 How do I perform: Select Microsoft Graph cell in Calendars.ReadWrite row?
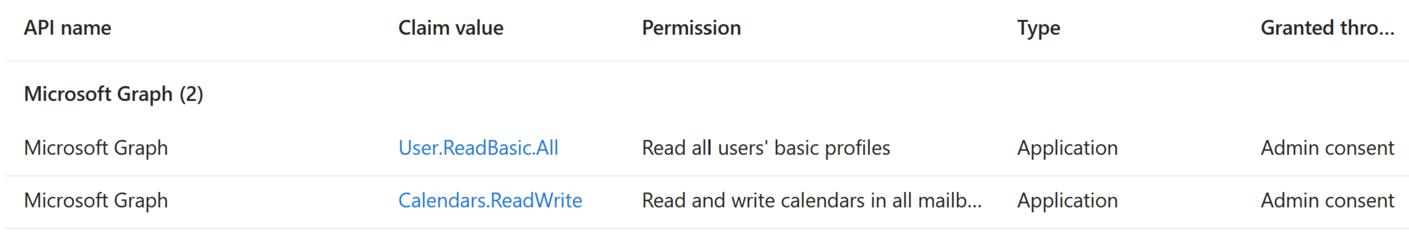96,200
